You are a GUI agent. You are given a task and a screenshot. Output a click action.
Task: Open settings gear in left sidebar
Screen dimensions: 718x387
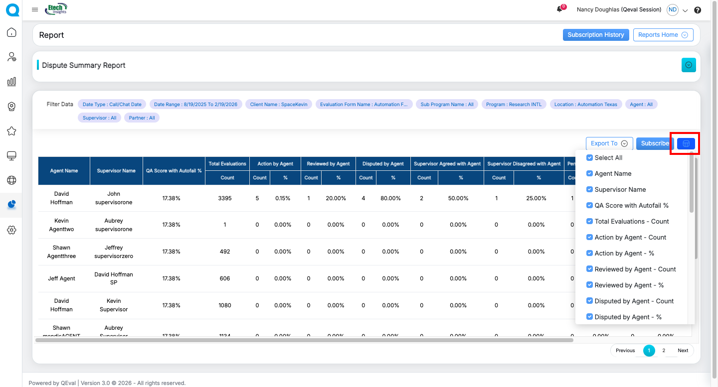point(11,230)
